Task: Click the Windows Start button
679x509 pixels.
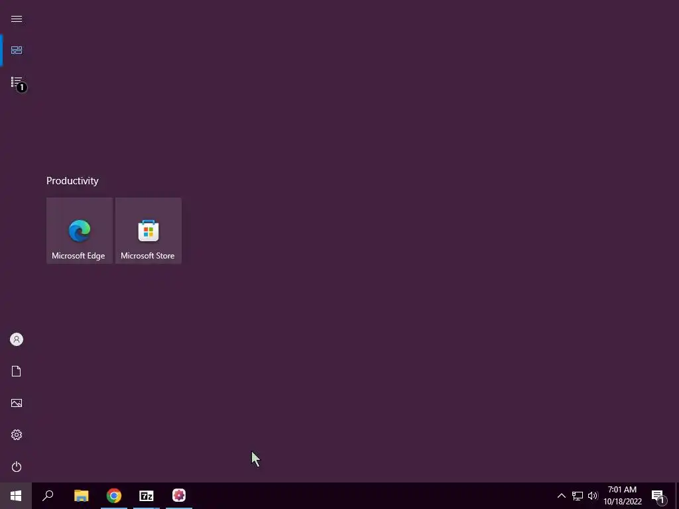Action: (x=16, y=496)
